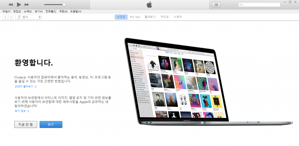Open the 파일(F) menu
Screen dimensions: 299x146
tap(6, 11)
